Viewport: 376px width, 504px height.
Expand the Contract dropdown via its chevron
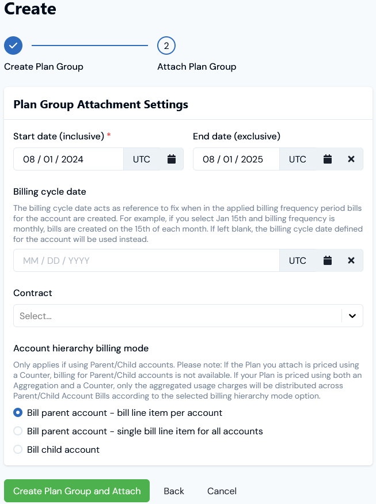point(352,316)
